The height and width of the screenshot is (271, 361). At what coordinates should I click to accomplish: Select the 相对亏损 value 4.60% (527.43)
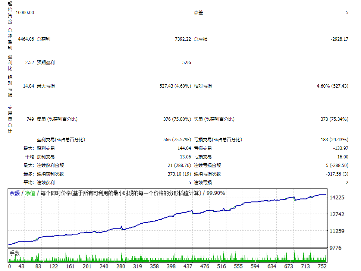pyautogui.click(x=332, y=86)
